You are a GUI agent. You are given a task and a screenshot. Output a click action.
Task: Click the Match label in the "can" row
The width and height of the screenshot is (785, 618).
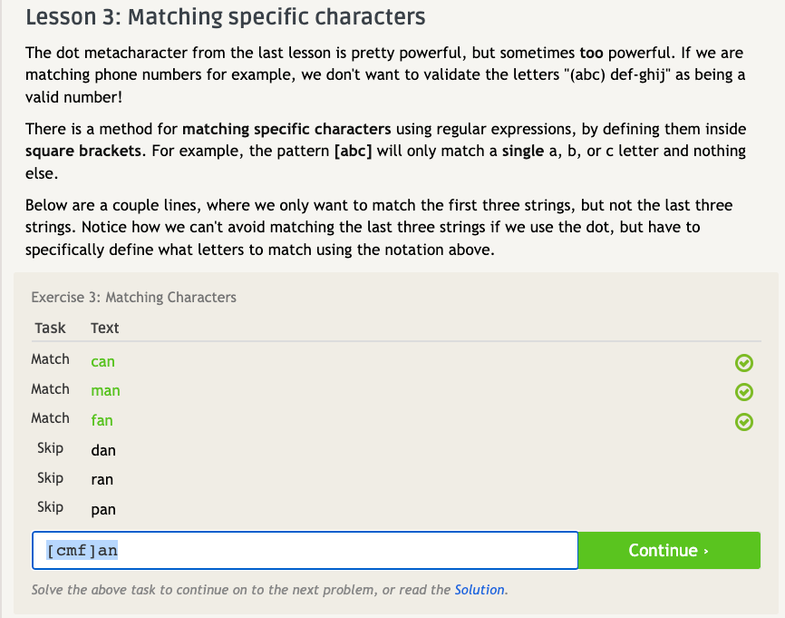50,359
